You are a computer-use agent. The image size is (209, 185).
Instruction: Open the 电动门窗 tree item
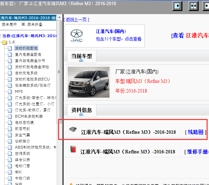(x=22, y=166)
